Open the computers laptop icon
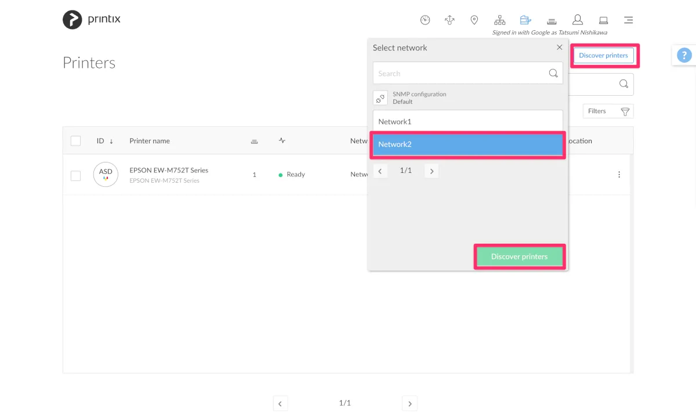696x412 pixels. point(603,20)
